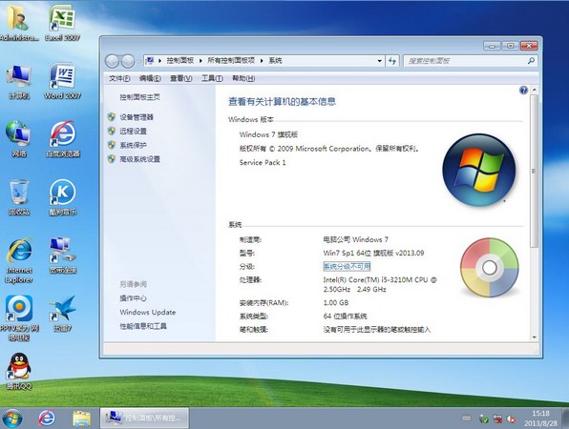Click the refresh button beside the address bar
The height and width of the screenshot is (429, 569).
pos(392,61)
